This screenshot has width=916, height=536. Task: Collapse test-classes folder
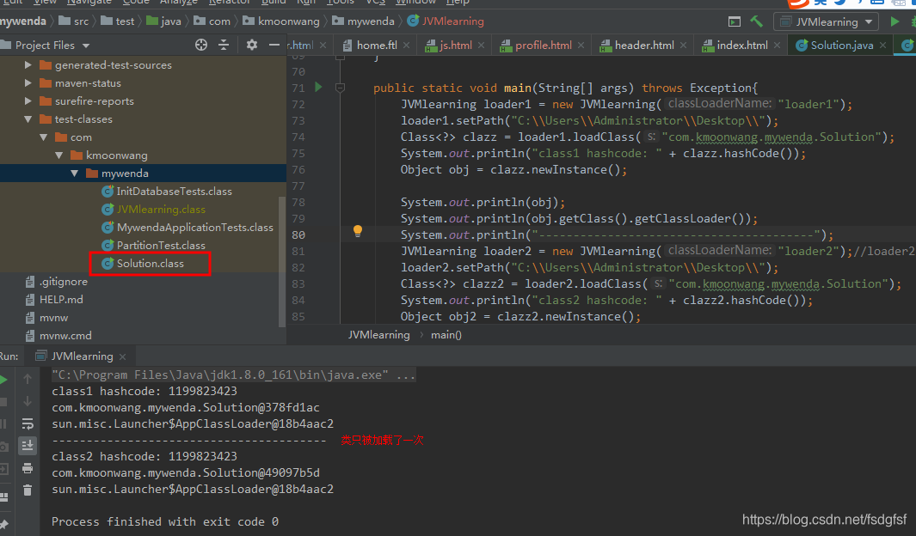[28, 119]
